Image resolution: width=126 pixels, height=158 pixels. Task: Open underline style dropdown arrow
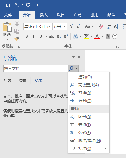[x=46, y=36]
